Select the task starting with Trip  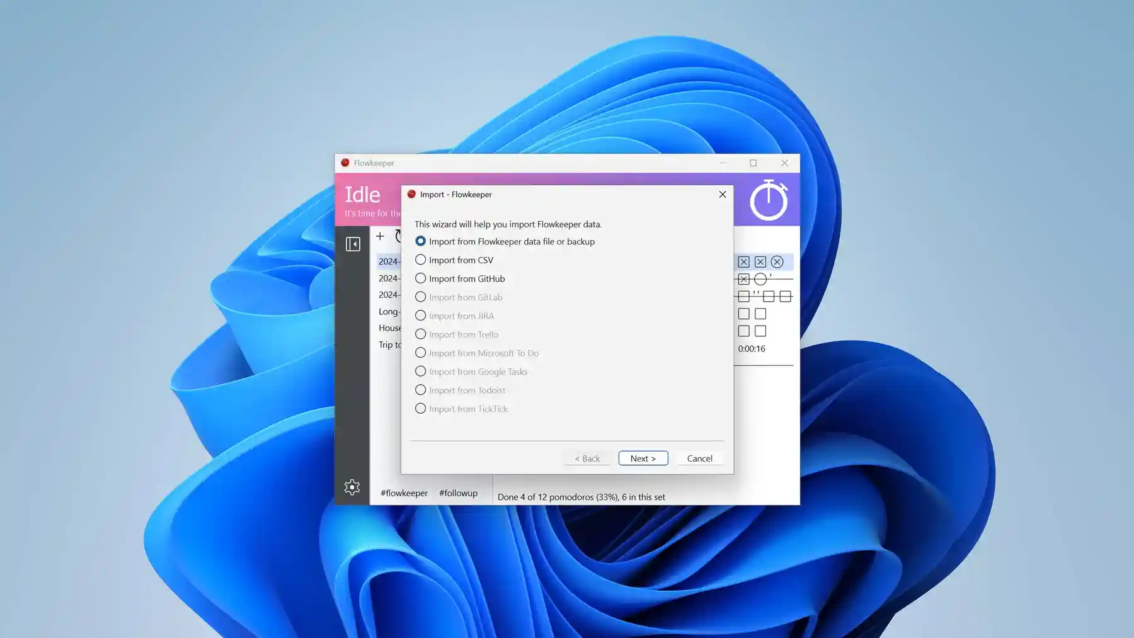point(389,345)
